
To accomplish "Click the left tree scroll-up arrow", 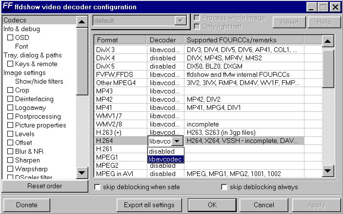I will [82, 21].
